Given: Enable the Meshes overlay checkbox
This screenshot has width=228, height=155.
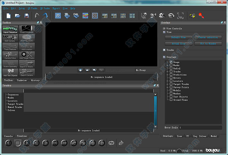Looking at the screenshot, I should 171,93.
